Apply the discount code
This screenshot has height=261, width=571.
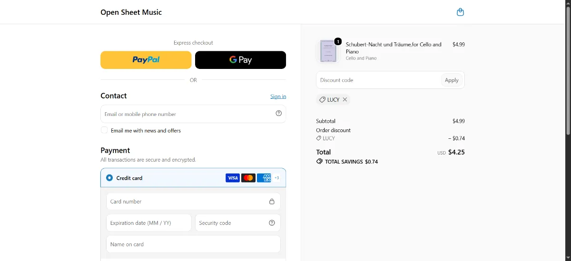[452, 80]
